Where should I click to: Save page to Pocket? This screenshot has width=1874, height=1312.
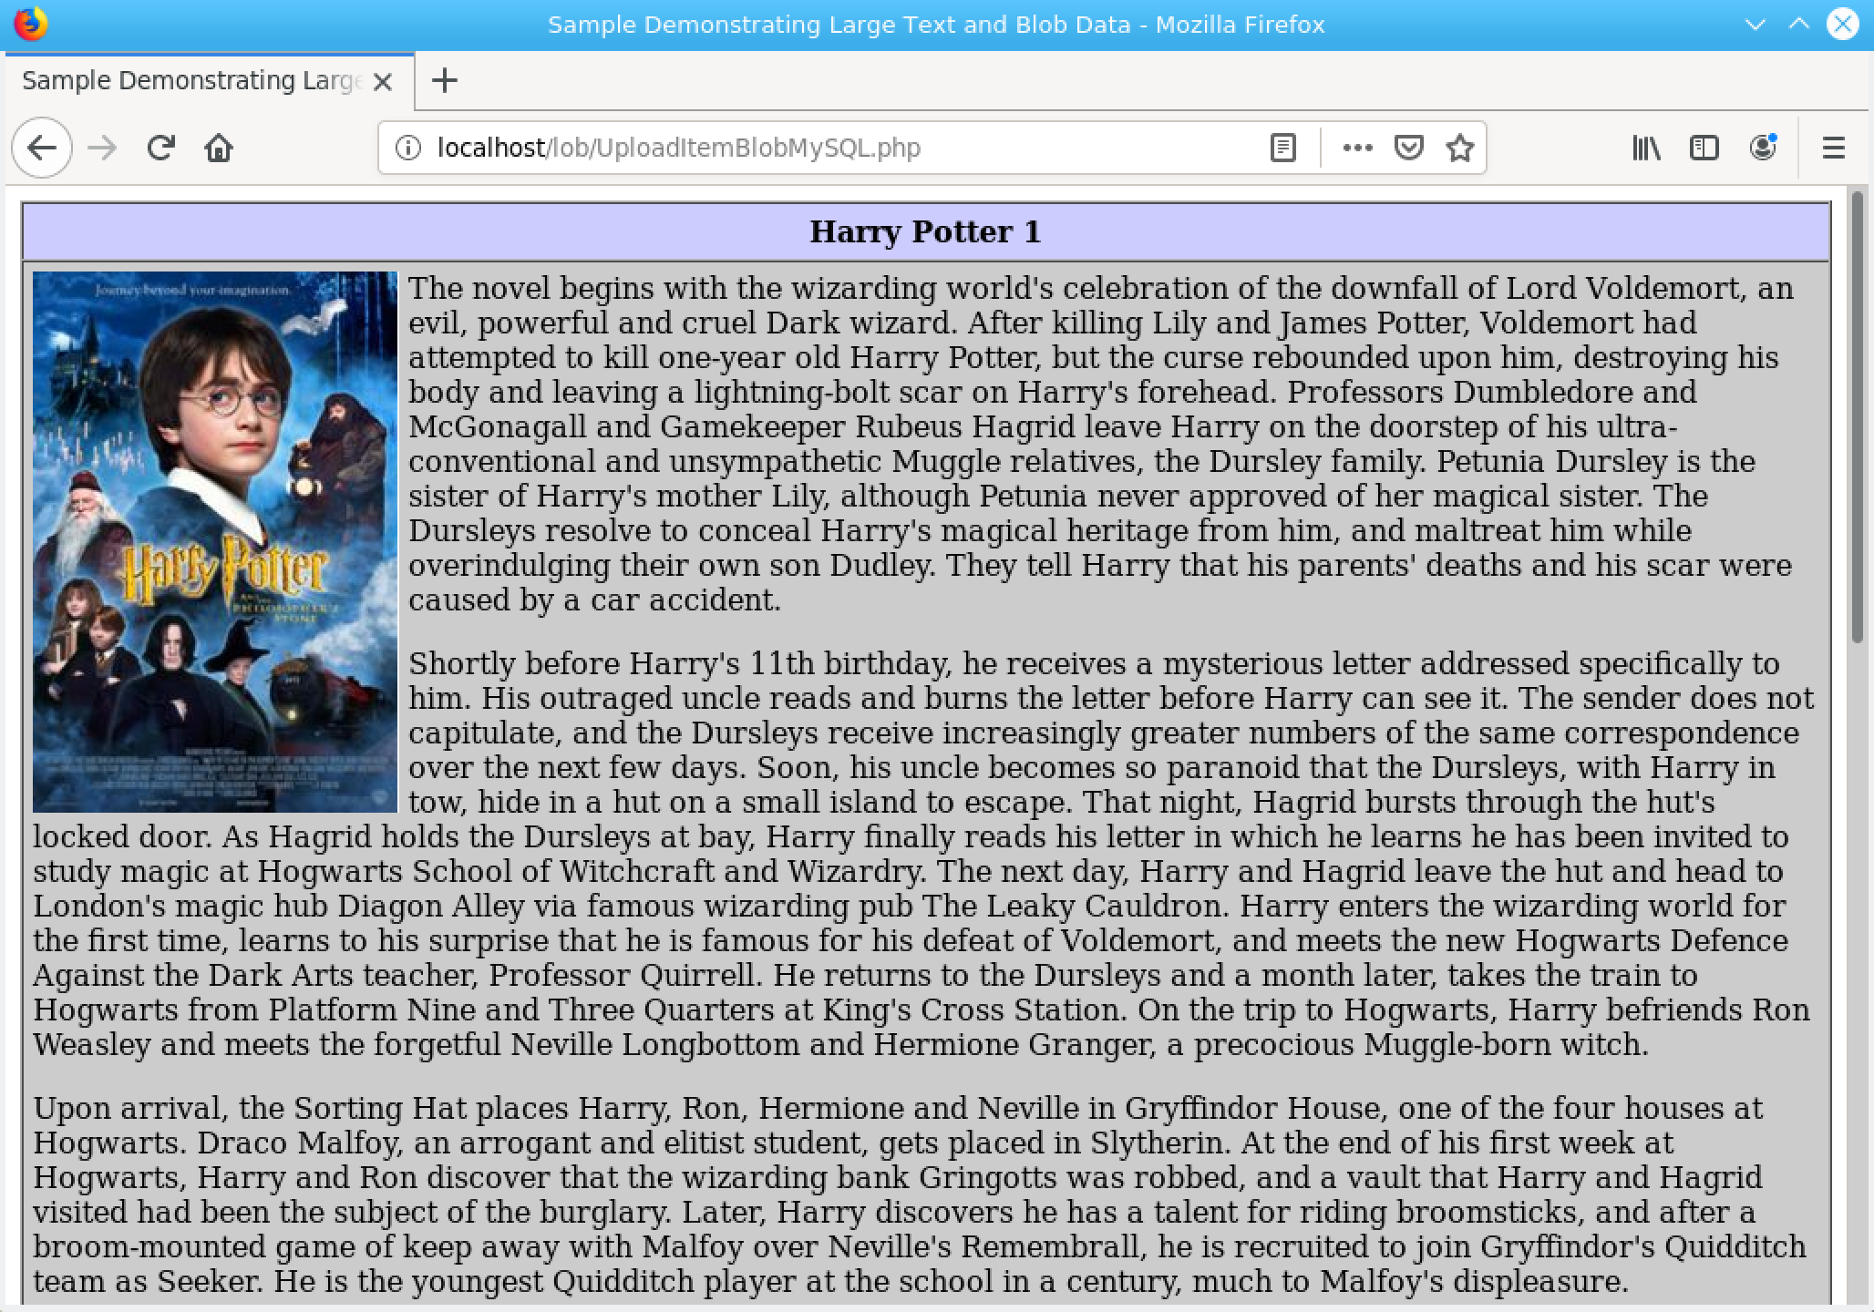(x=1409, y=148)
